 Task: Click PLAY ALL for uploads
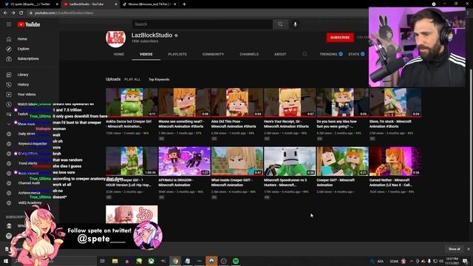click(132, 79)
